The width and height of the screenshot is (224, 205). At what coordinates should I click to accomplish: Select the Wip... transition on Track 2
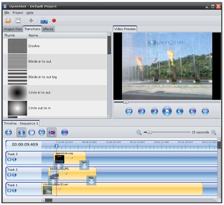tap(91, 180)
